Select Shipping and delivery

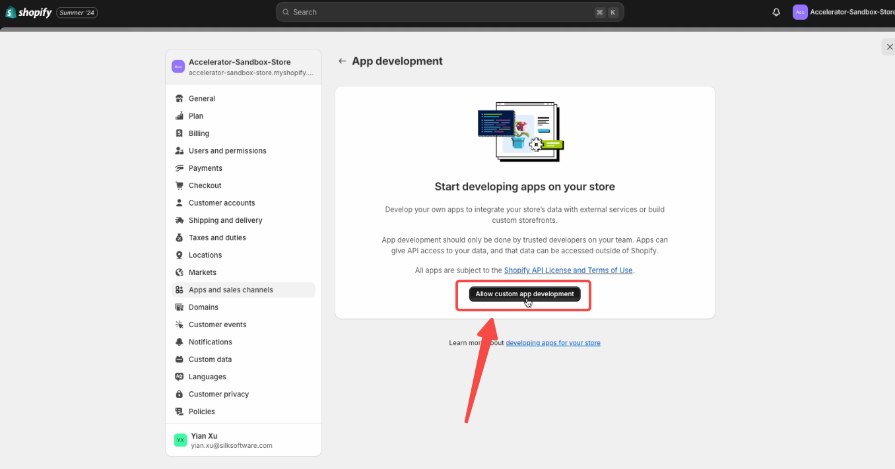point(244,220)
